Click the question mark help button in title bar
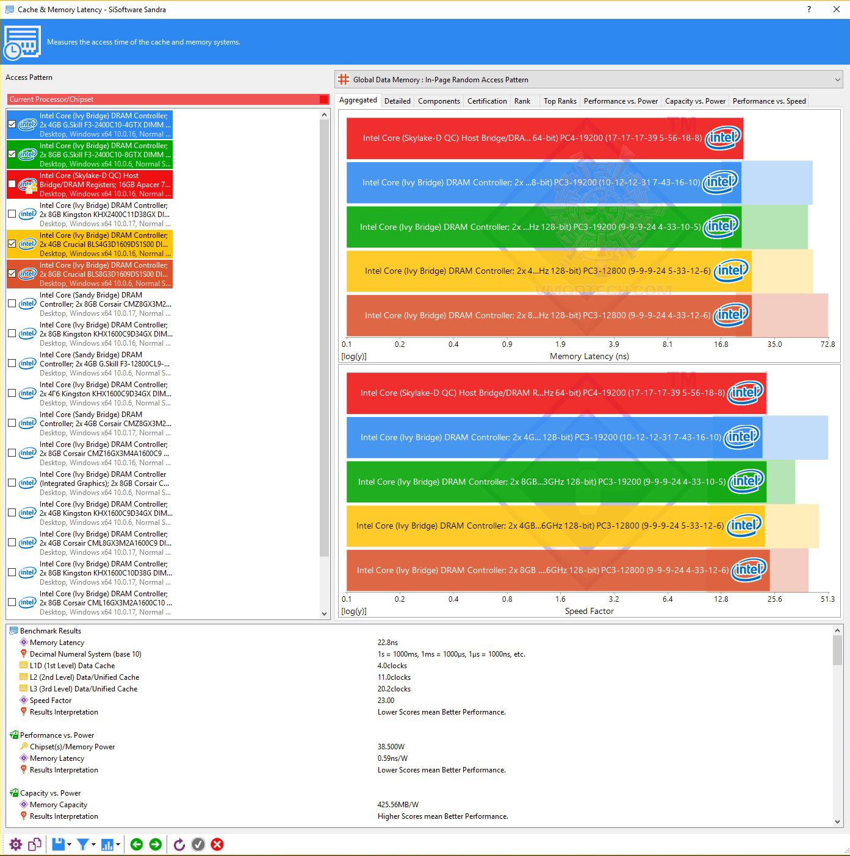Viewport: 850px width, 856px height. click(x=809, y=9)
